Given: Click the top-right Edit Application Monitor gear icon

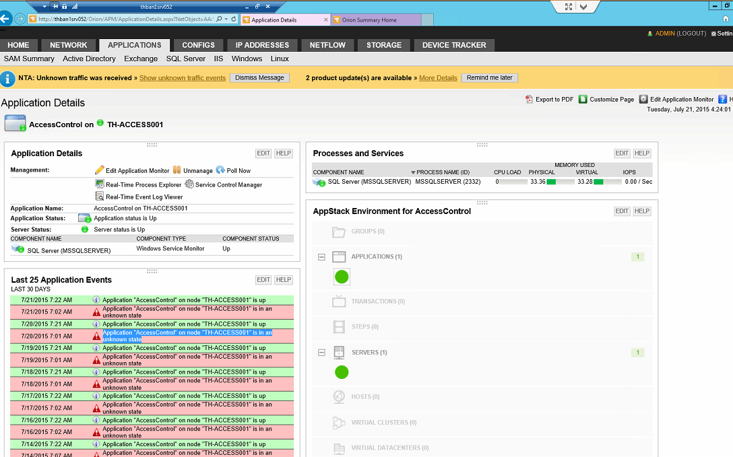Looking at the screenshot, I should pos(643,99).
